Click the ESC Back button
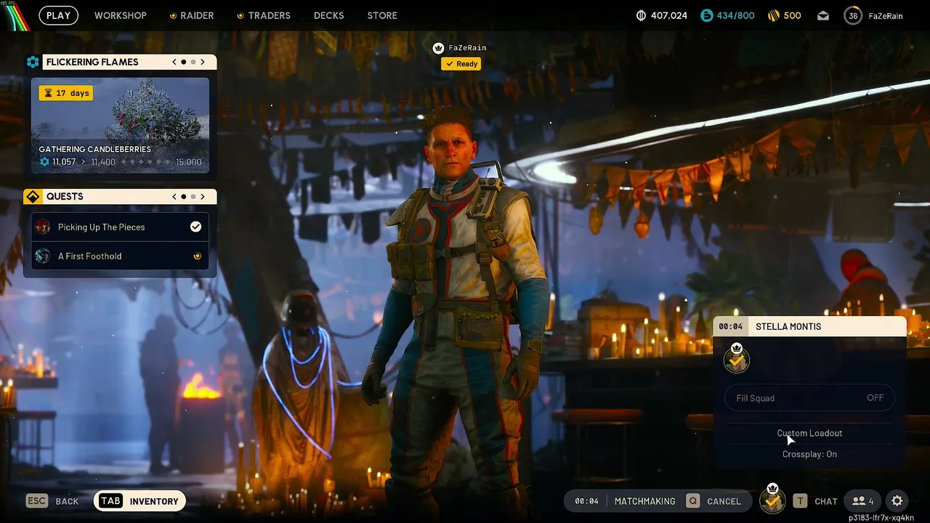The image size is (930, 523). point(52,501)
